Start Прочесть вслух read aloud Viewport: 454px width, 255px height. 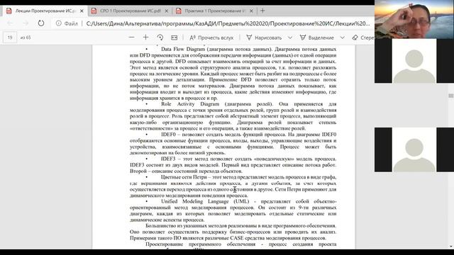tap(211, 38)
